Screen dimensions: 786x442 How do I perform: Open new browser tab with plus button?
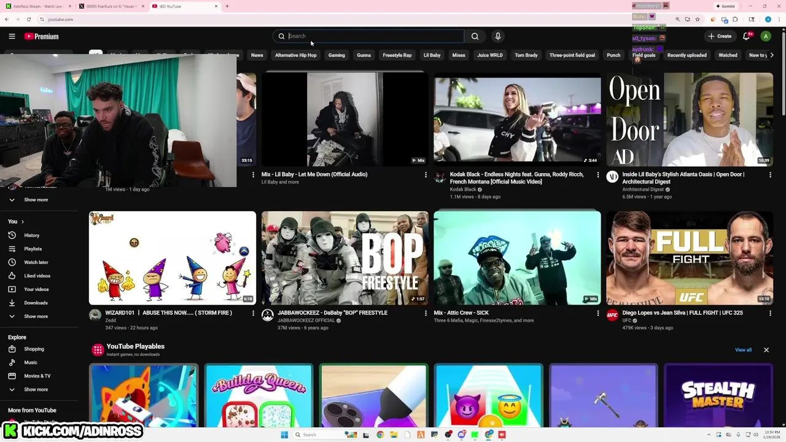click(227, 6)
